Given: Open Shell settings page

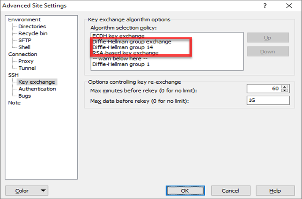Looking at the screenshot, I should pos(24,47).
